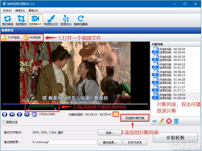Switch to the 视频转GIF tool

(35, 20)
